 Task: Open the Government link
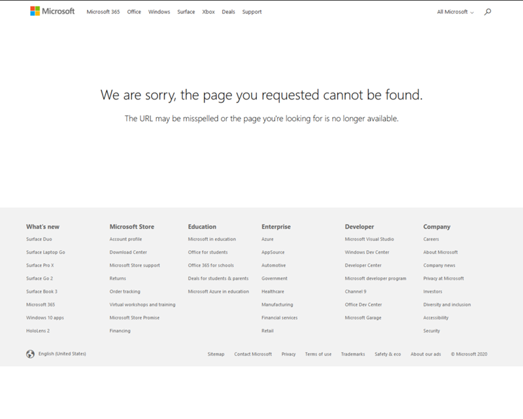[275, 278]
